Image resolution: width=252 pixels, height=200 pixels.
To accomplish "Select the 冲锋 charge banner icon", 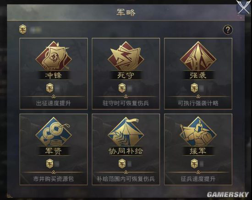I will (x=54, y=56).
